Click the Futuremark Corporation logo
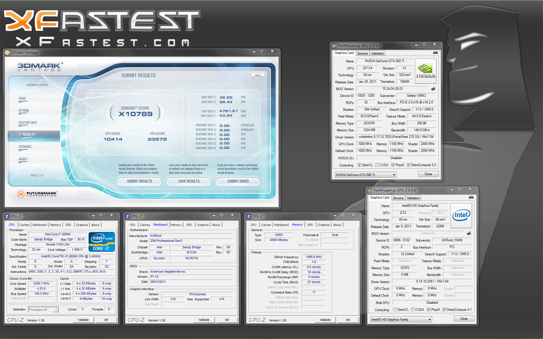The image size is (543, 339). (37, 194)
